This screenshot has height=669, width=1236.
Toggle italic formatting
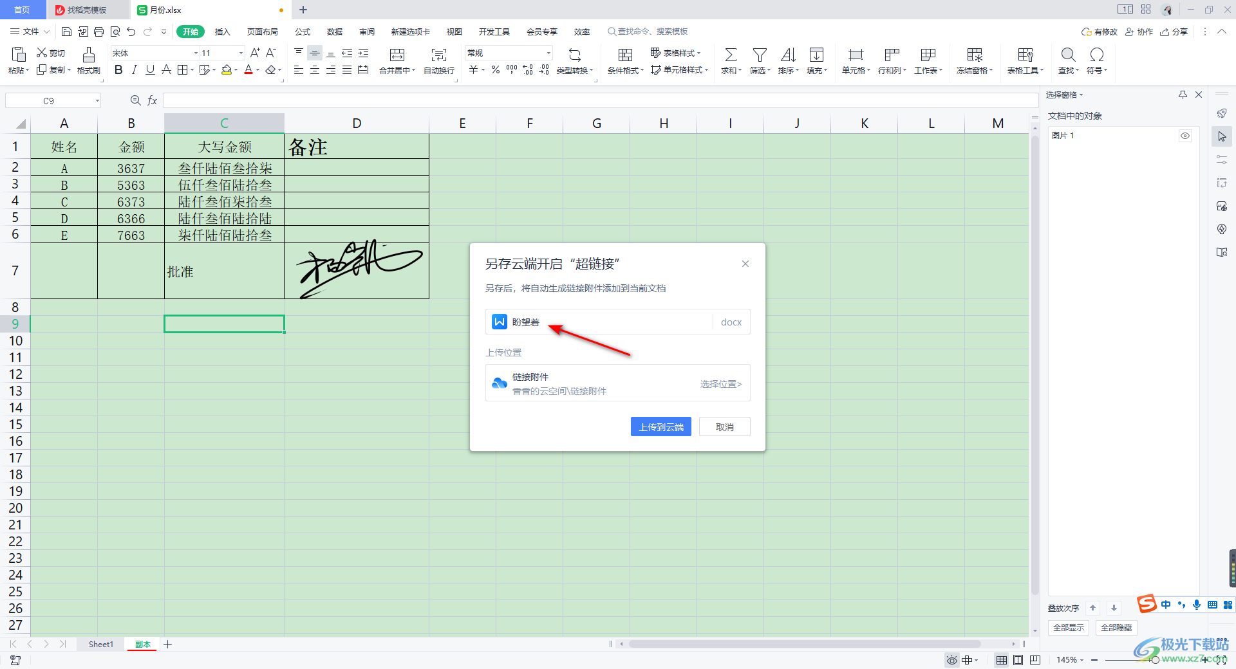(134, 69)
